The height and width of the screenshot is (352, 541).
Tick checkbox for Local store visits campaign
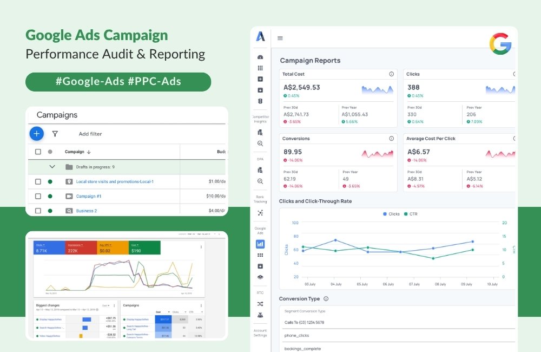(38, 182)
